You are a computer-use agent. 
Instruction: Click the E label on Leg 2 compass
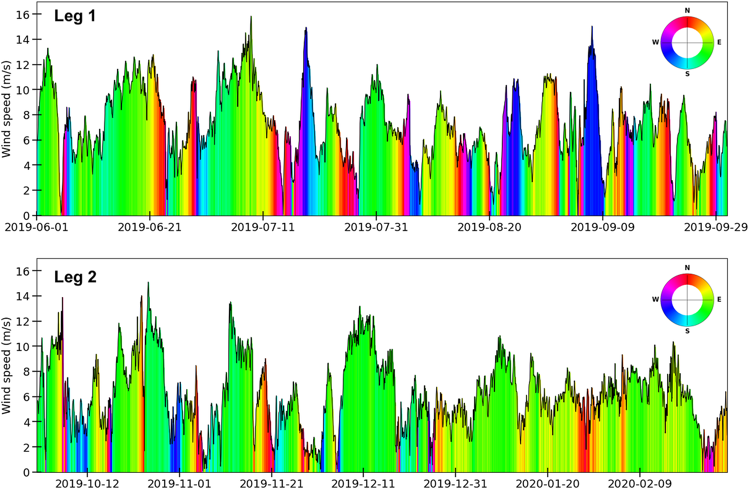point(719,299)
